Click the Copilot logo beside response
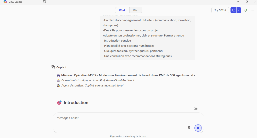The height and width of the screenshot is (138, 257). [53, 67]
